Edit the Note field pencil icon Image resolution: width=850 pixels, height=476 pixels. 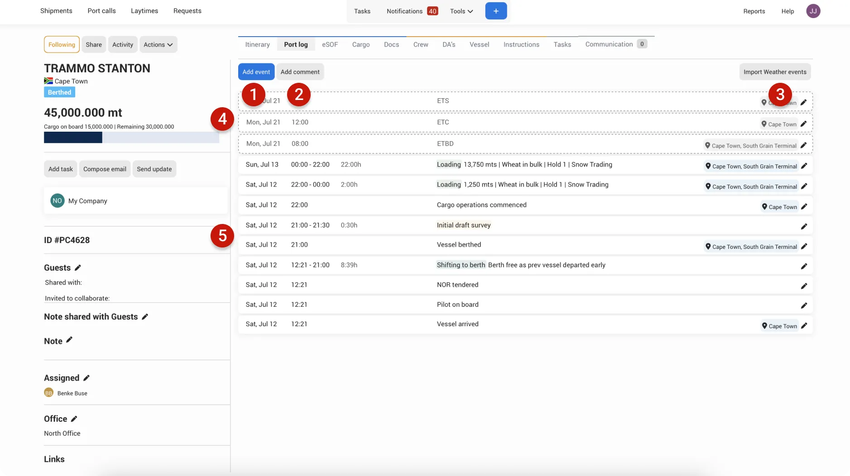click(x=69, y=340)
